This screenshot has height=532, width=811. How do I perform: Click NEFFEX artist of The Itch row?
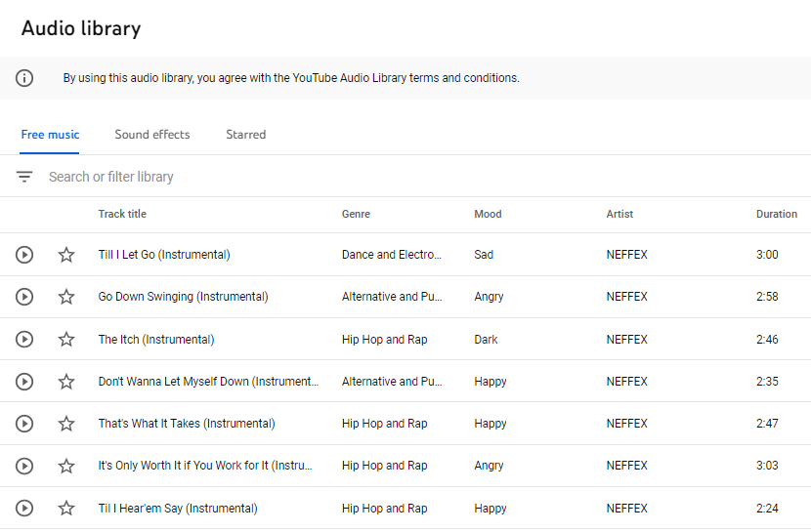(x=627, y=340)
